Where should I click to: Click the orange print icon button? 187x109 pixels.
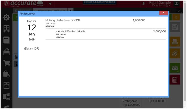175,42
